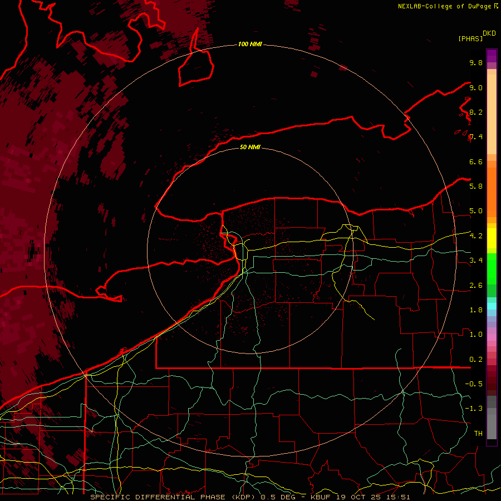
Task: Click the 0.2 scale value
Action: tap(476, 360)
